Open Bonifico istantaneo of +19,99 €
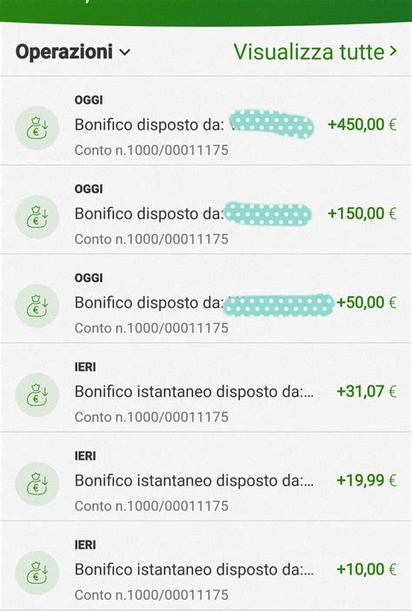 click(206, 477)
